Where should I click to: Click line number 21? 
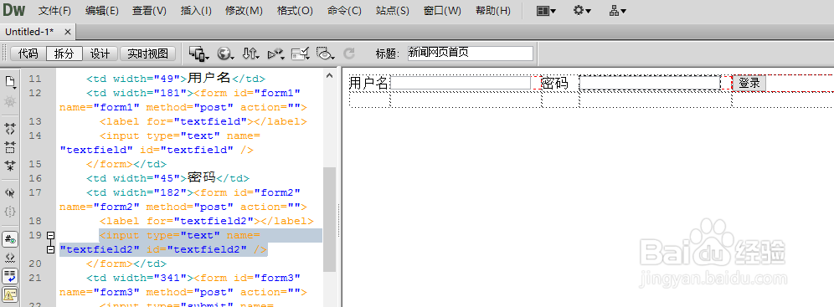[35, 278]
